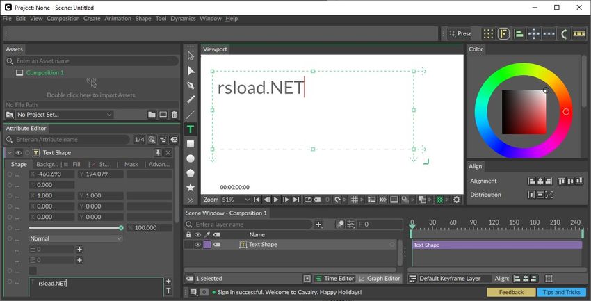Select the Rectangle tool
Image resolution: width=591 pixels, height=301 pixels.
click(x=191, y=144)
